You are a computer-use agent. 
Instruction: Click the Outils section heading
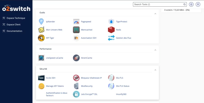click(42, 13)
